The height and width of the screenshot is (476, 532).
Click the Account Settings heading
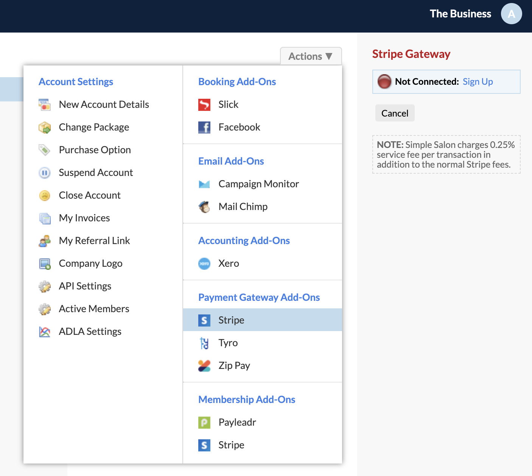(x=76, y=82)
